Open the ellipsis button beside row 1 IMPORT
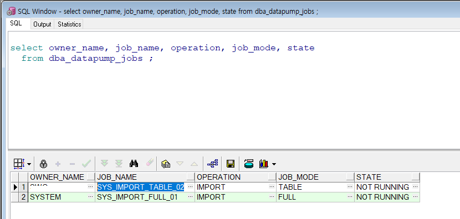The height and width of the screenshot is (219, 460). click(272, 187)
